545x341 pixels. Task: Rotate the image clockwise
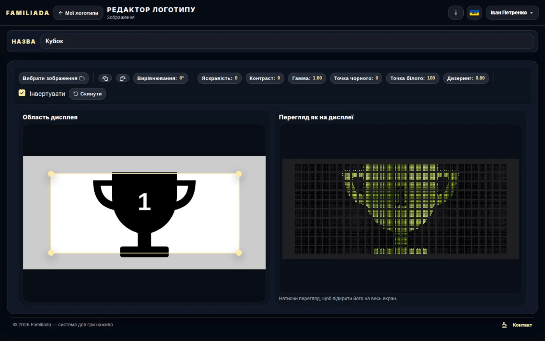123,78
